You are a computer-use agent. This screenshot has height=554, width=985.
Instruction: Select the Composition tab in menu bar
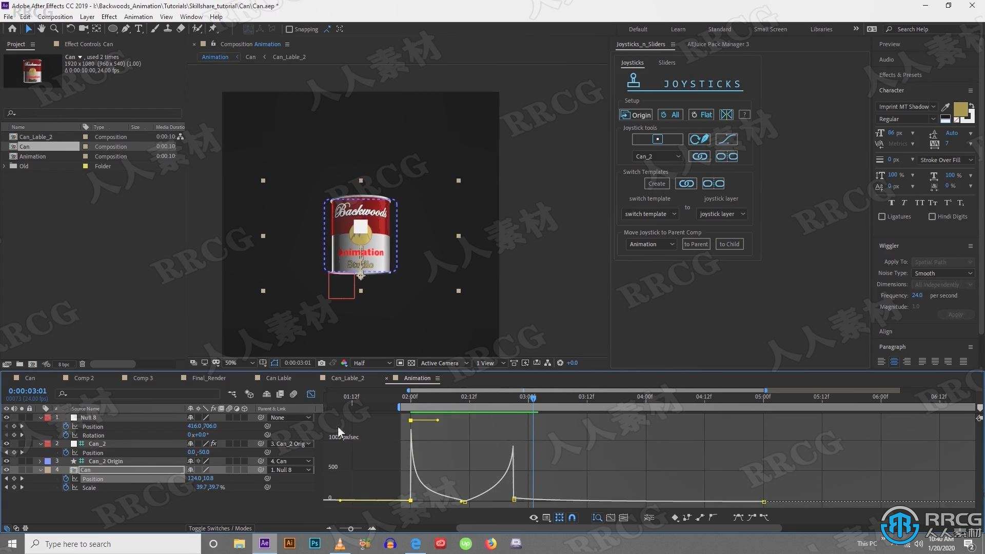pyautogui.click(x=56, y=16)
